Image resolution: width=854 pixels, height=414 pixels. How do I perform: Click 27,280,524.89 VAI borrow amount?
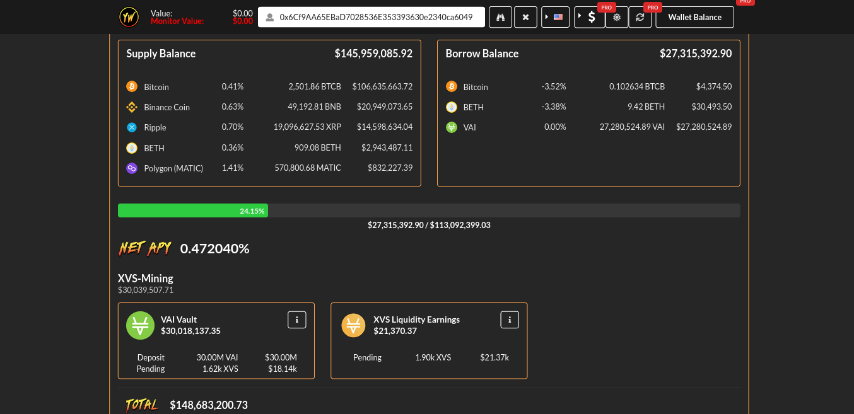pyautogui.click(x=632, y=127)
